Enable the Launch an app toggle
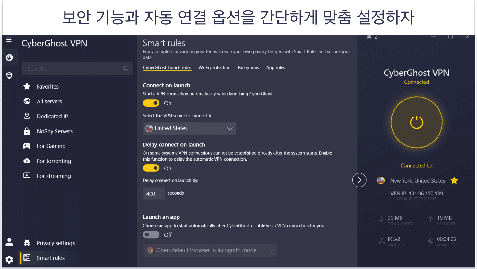Image resolution: width=477 pixels, height=269 pixels. coord(151,235)
